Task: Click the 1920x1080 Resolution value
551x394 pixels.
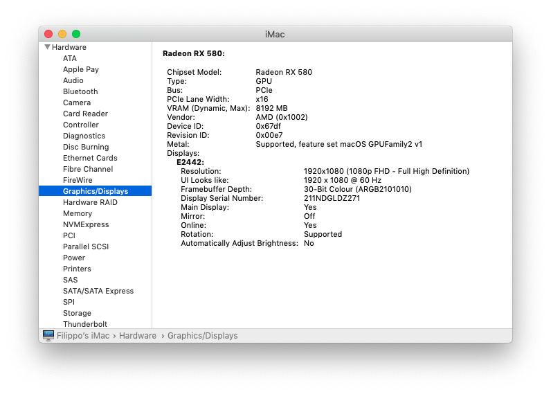Action: point(386,171)
